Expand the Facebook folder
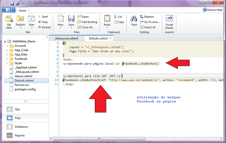This screenshot has height=143, width=226. pyautogui.click(x=7, y=59)
